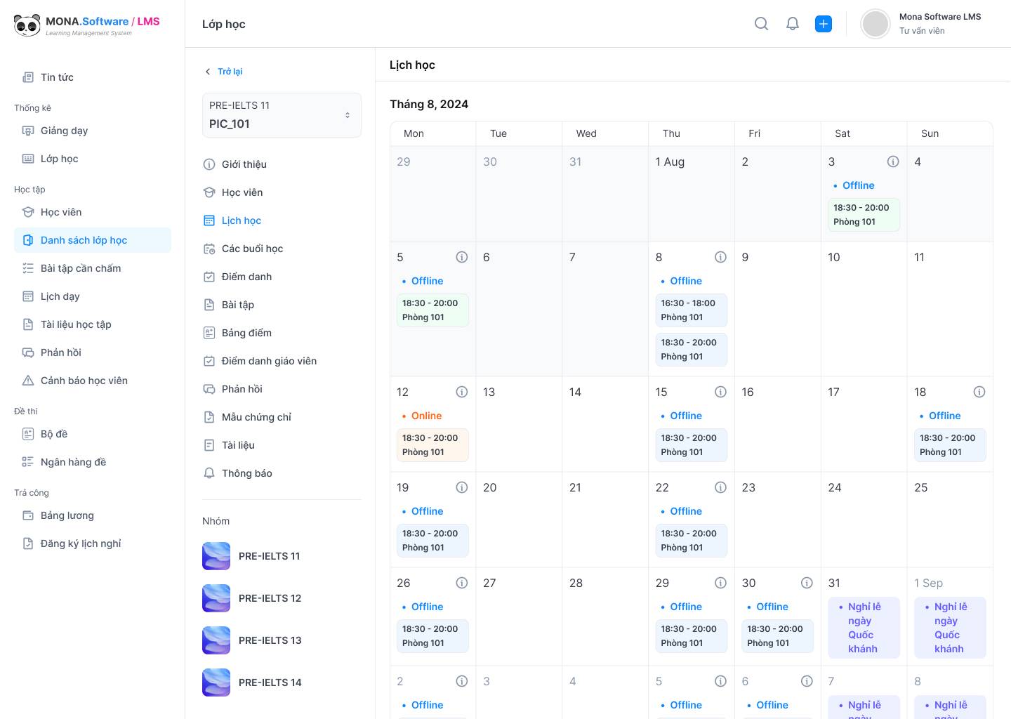Expand the PRE-IELTS 11 class selector
Screen dimensions: 1011x719
coord(282,115)
